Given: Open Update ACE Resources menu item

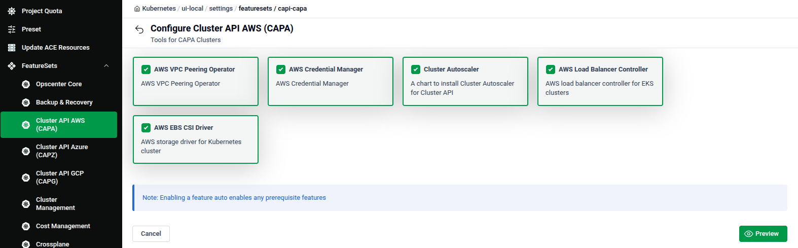Looking at the screenshot, I should tap(59, 47).
